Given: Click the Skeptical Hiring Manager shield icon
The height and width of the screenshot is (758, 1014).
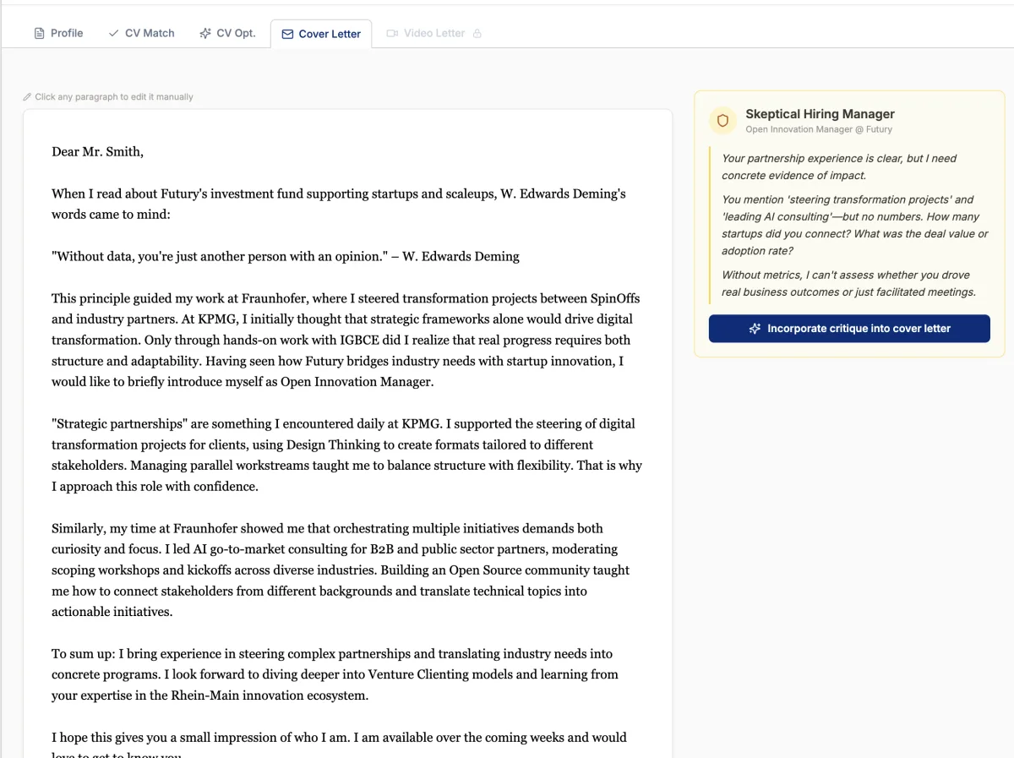Looking at the screenshot, I should 722,121.
